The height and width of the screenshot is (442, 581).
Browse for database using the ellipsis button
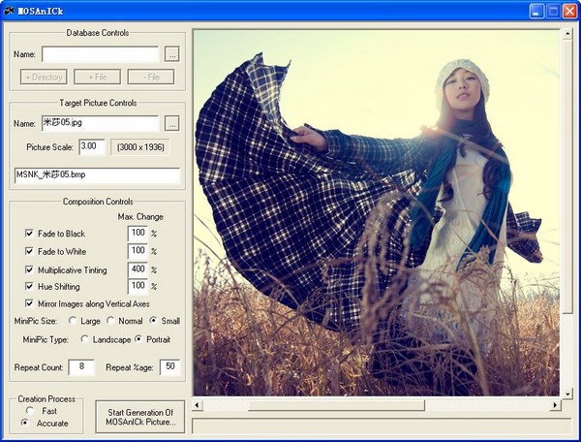tap(172, 54)
